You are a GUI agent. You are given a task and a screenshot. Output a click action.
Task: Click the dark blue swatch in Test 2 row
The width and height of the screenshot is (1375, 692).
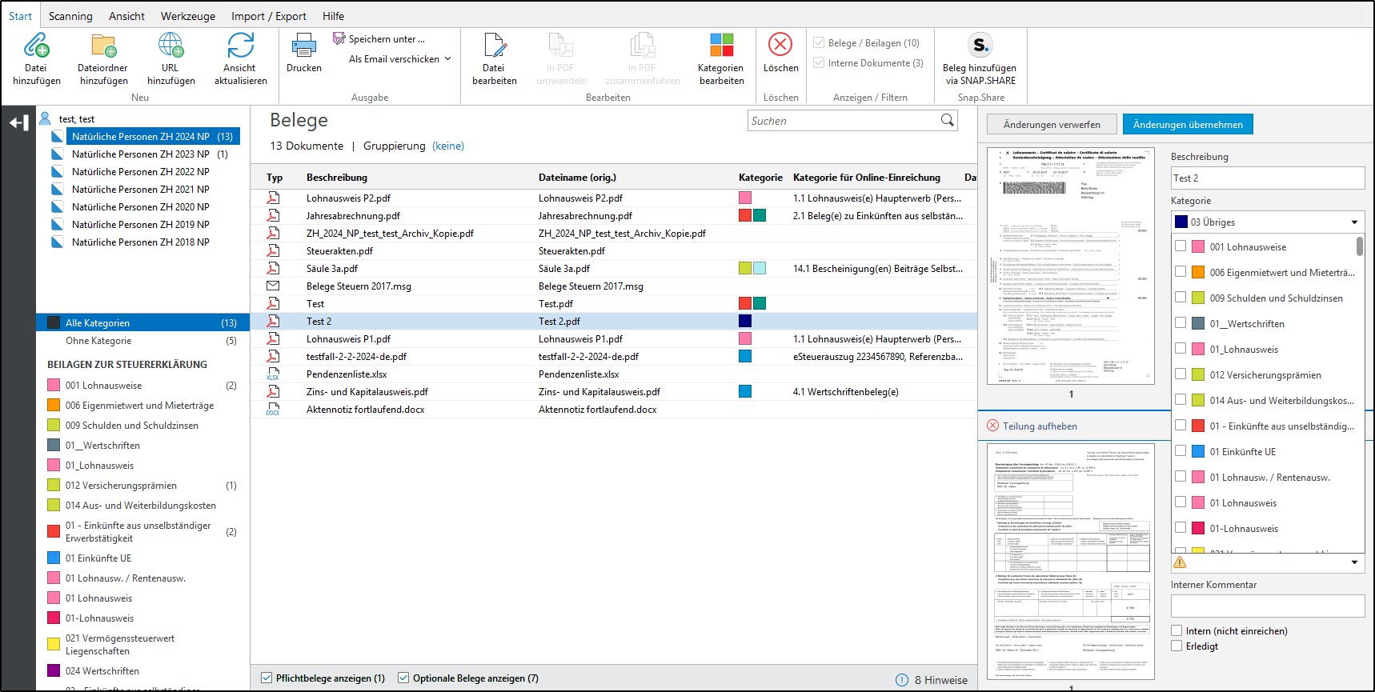745,322
